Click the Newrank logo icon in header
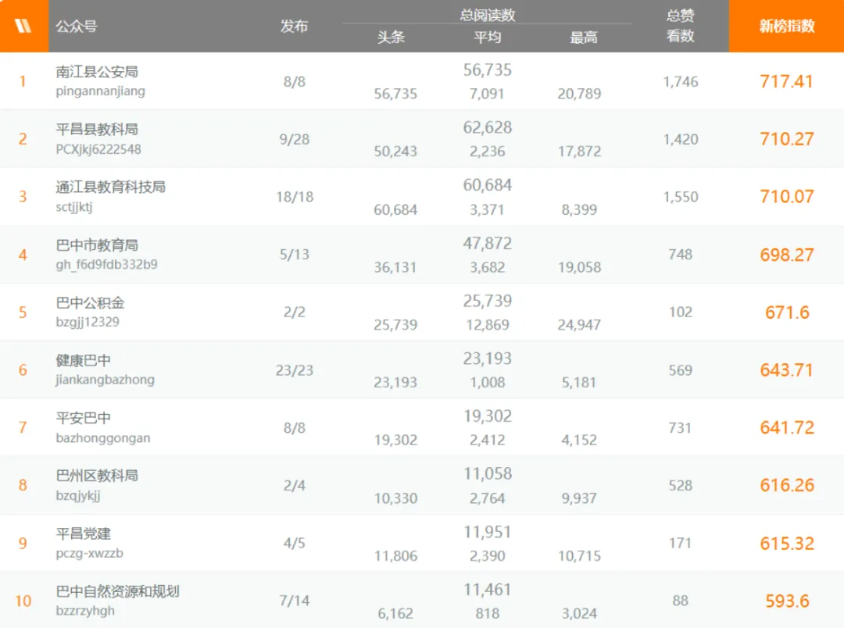The height and width of the screenshot is (628, 844). 23,26
